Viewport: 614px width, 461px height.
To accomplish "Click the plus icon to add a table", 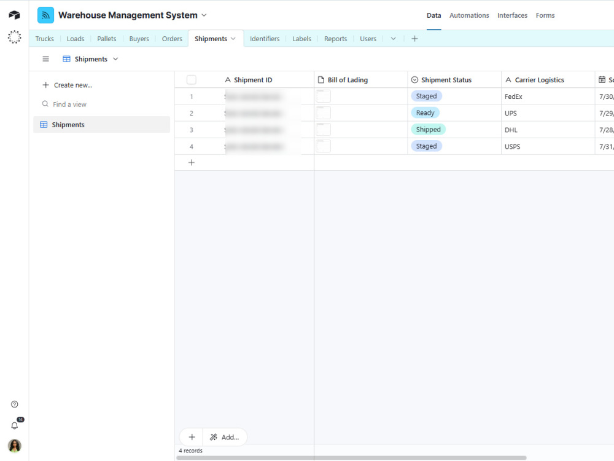I will (x=414, y=38).
